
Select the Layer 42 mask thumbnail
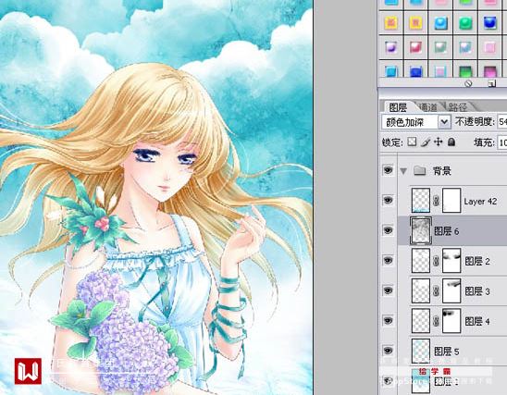click(451, 201)
